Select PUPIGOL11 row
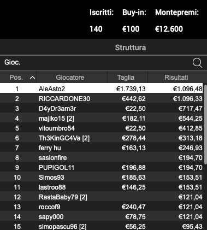207x230 pixels. pos(102,168)
